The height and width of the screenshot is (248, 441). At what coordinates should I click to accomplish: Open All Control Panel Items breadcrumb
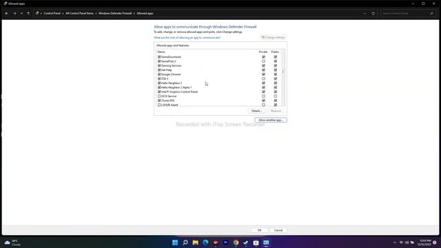click(80, 13)
